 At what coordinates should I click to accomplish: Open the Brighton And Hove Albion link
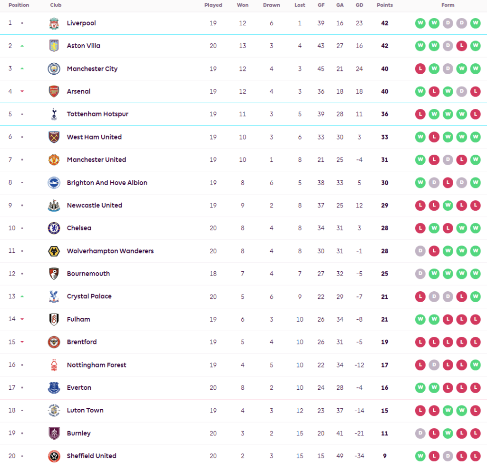pos(107,183)
